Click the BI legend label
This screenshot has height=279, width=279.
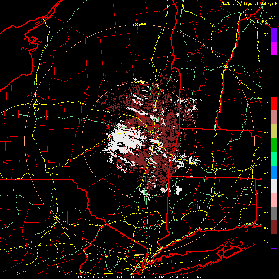coord(266,228)
